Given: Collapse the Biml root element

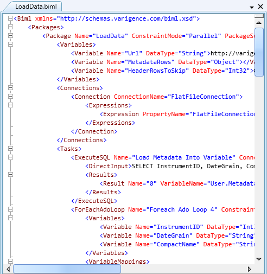Looking at the screenshot, I should pyautogui.click(x=11, y=18).
